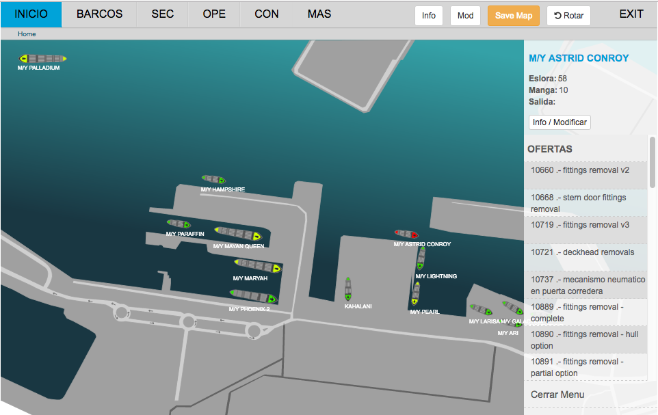
Task: Open the BARCOS tab
Action: (99, 14)
